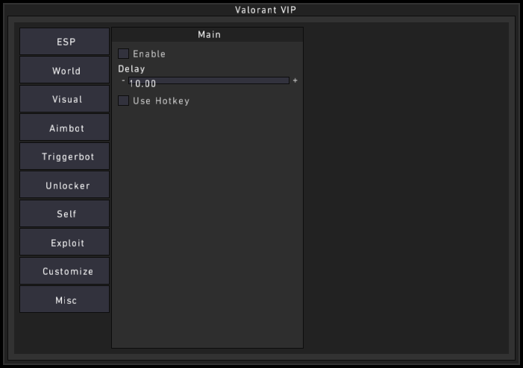This screenshot has height=368, width=523.
Task: Click the Enable label text
Action: pos(149,54)
